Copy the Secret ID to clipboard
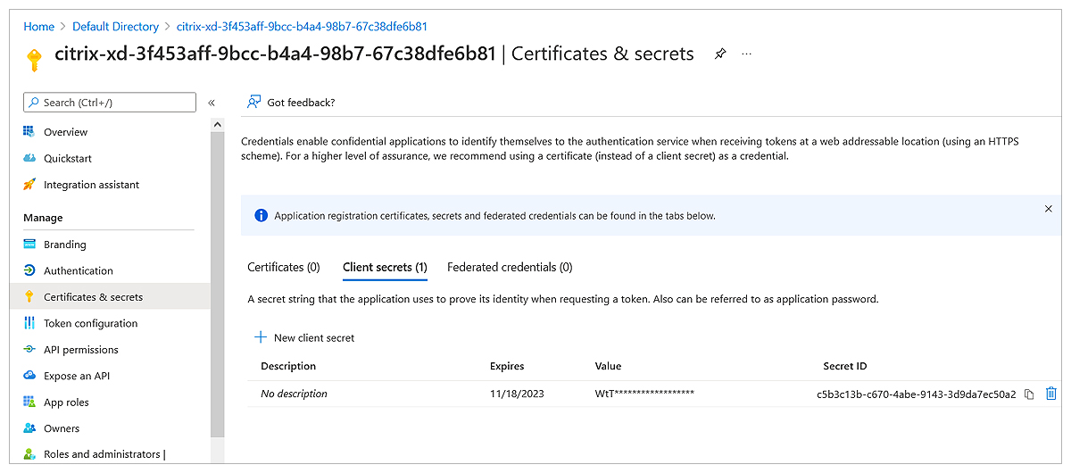Image resolution: width=1071 pixels, height=473 pixels. point(1029,394)
